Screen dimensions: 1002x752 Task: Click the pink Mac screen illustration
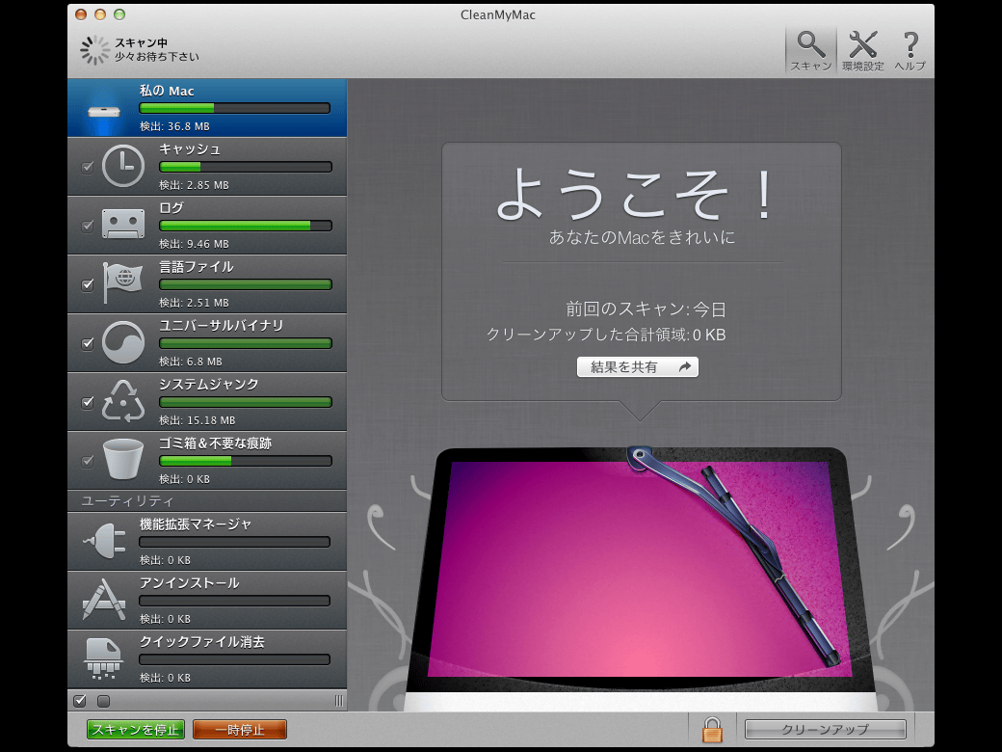640,569
